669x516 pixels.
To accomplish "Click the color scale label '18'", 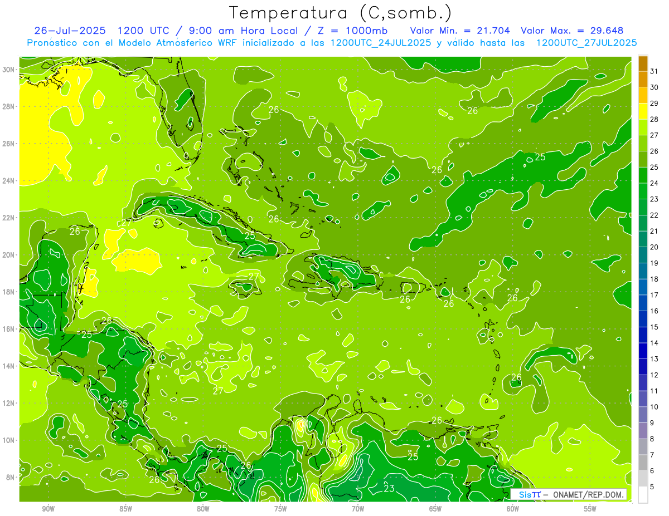I will click(654, 279).
